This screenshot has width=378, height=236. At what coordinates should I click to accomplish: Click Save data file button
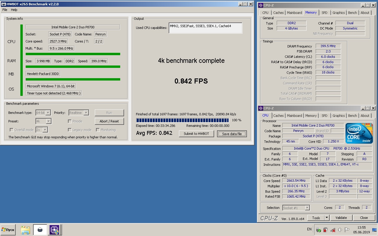pos(232,134)
